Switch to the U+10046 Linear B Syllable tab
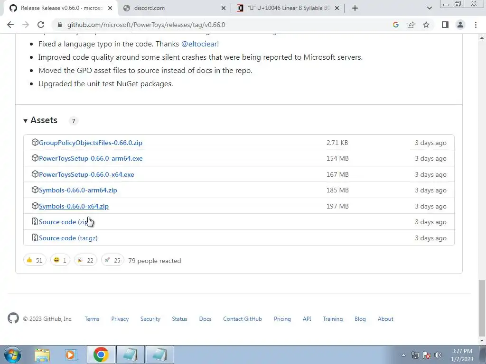 [x=289, y=8]
